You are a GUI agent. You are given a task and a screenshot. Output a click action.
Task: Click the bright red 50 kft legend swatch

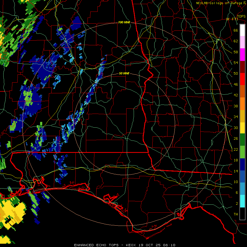coord(242,79)
